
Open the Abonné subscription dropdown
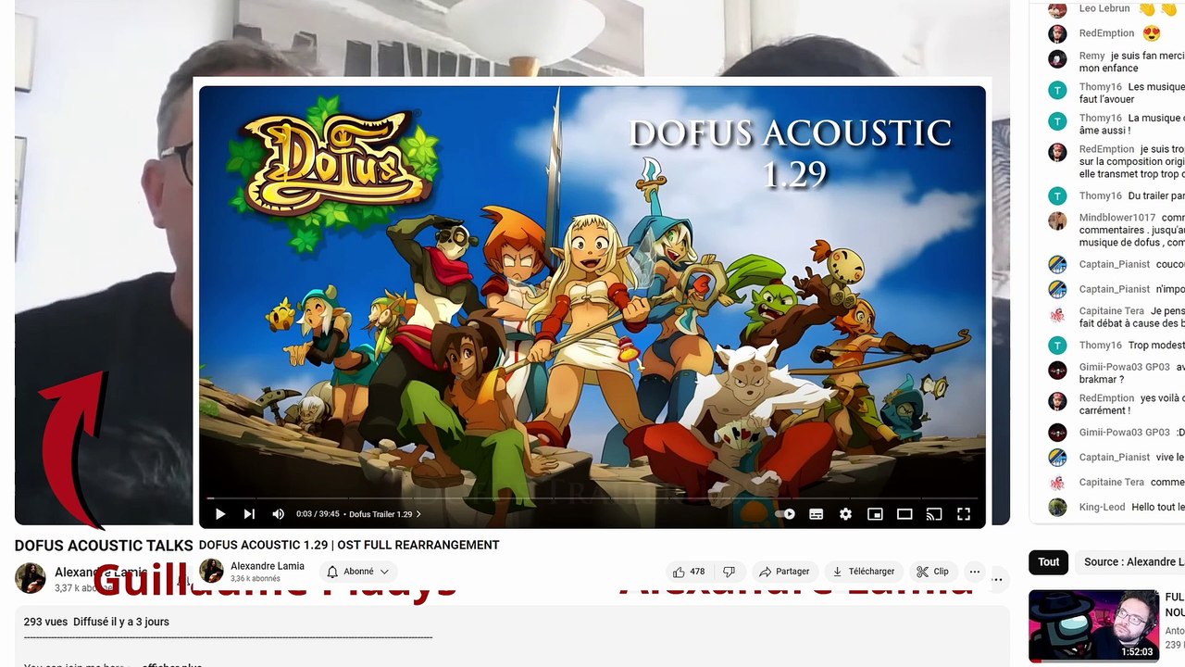(x=358, y=572)
